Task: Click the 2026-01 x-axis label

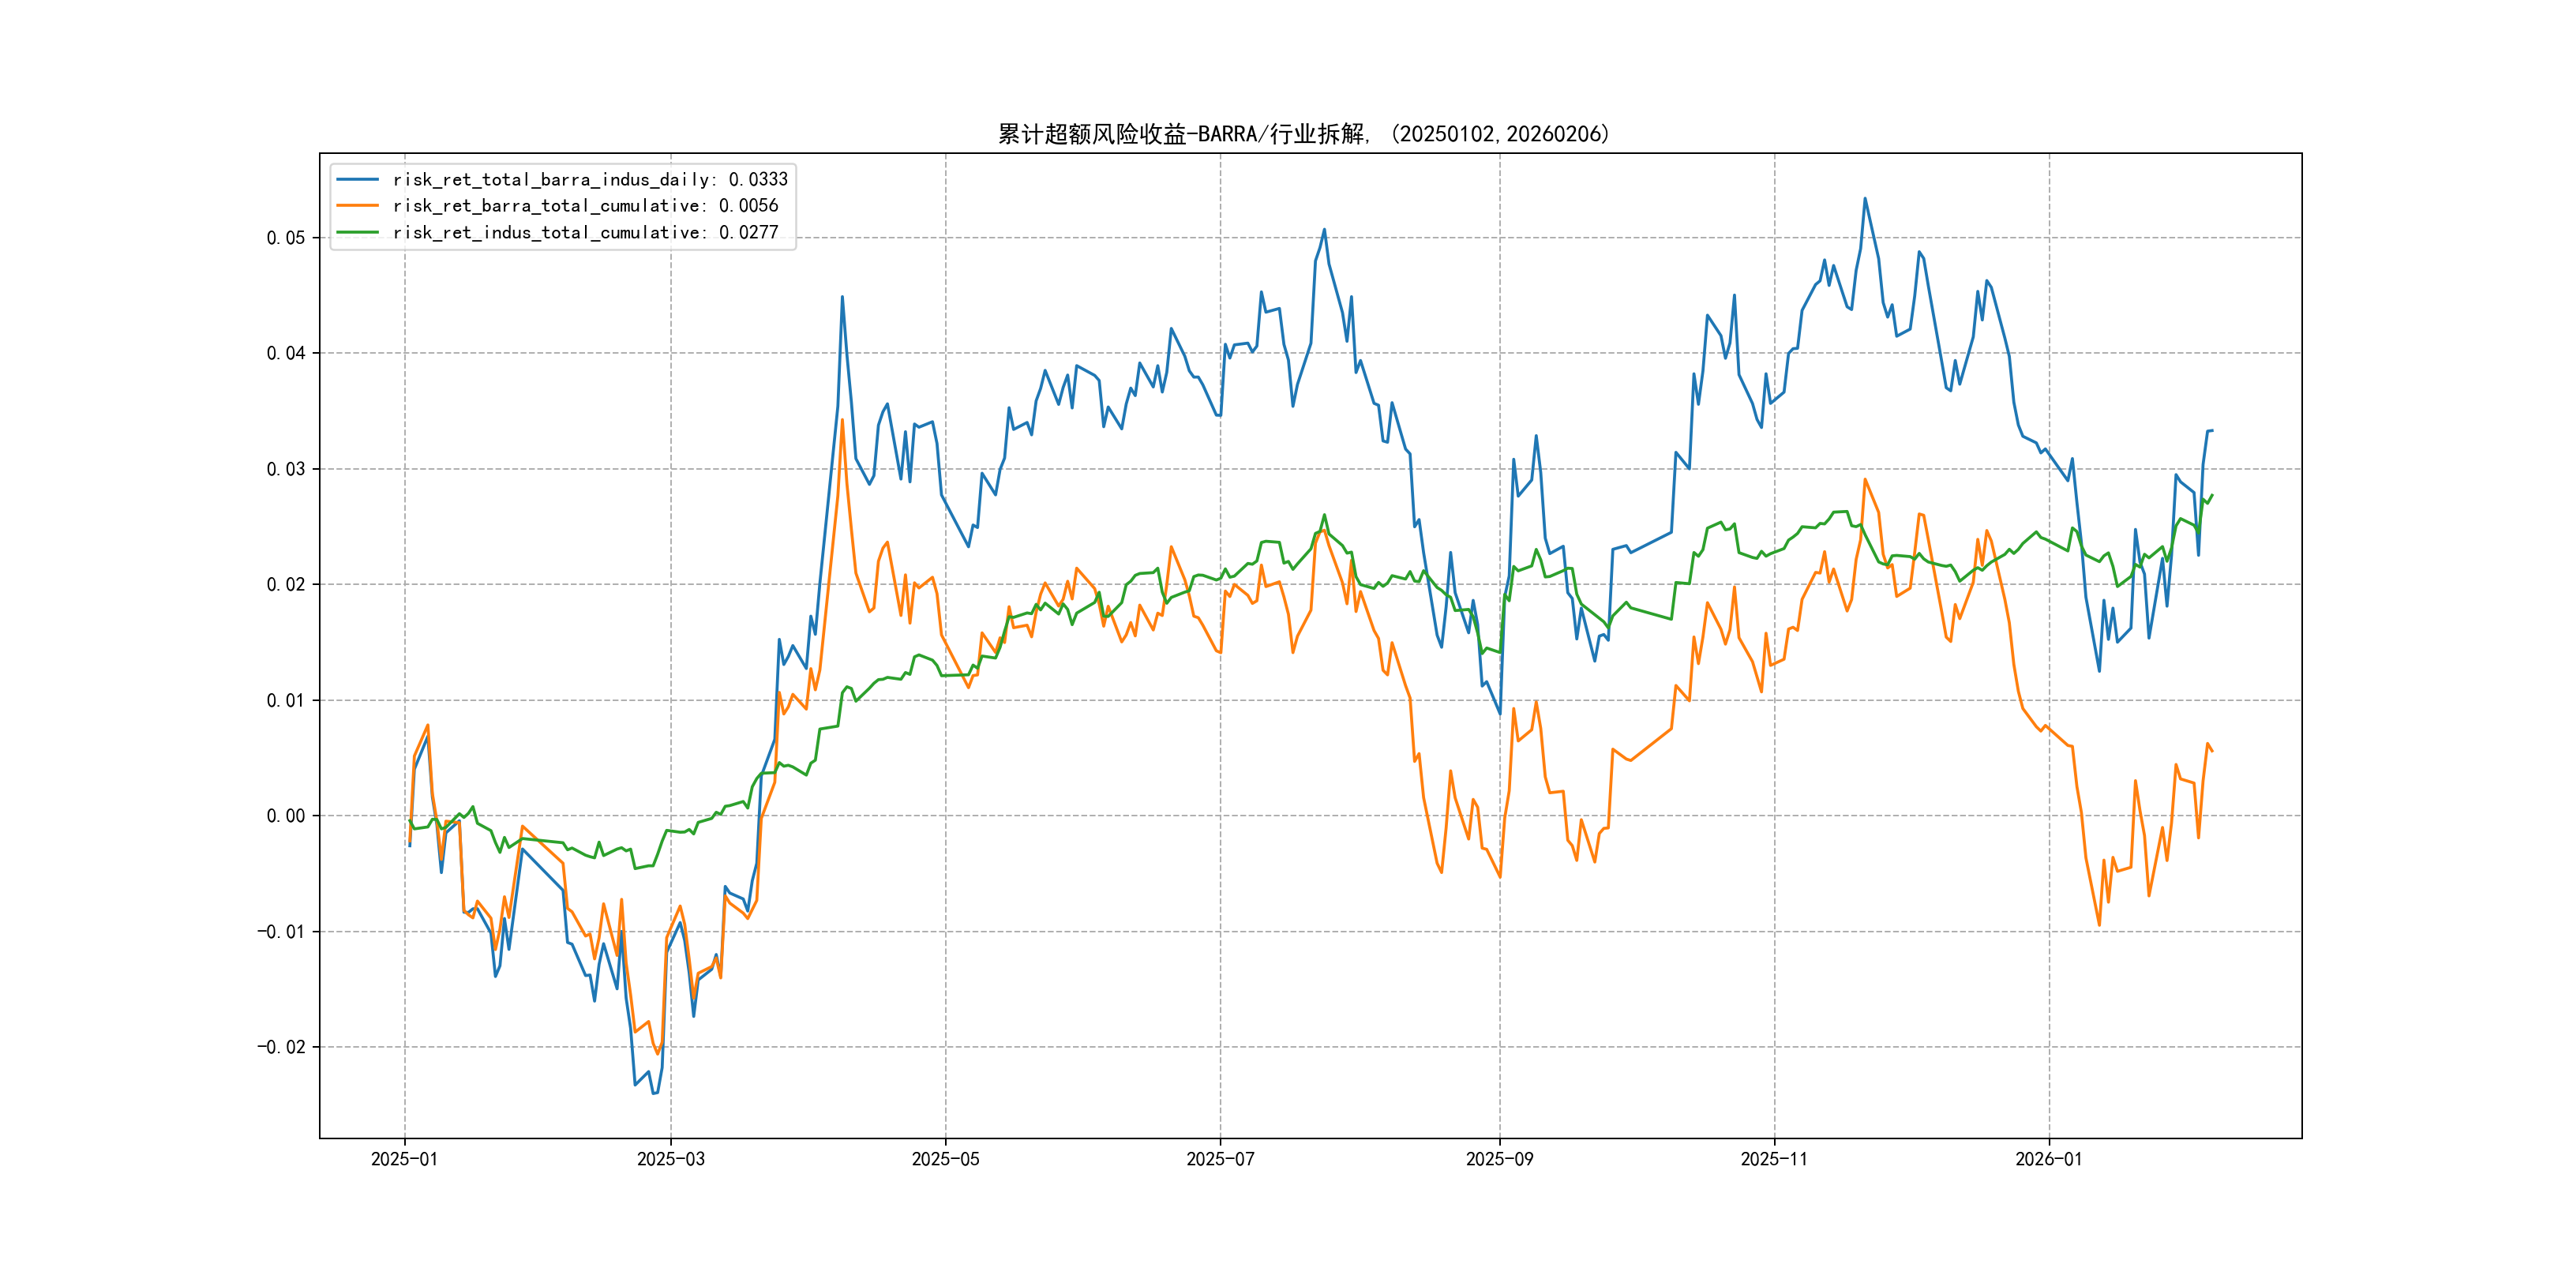Action: pos(2049,1159)
